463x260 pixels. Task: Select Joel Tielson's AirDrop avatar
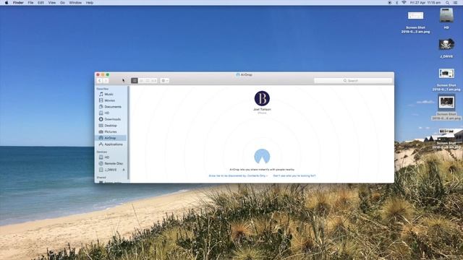262,98
